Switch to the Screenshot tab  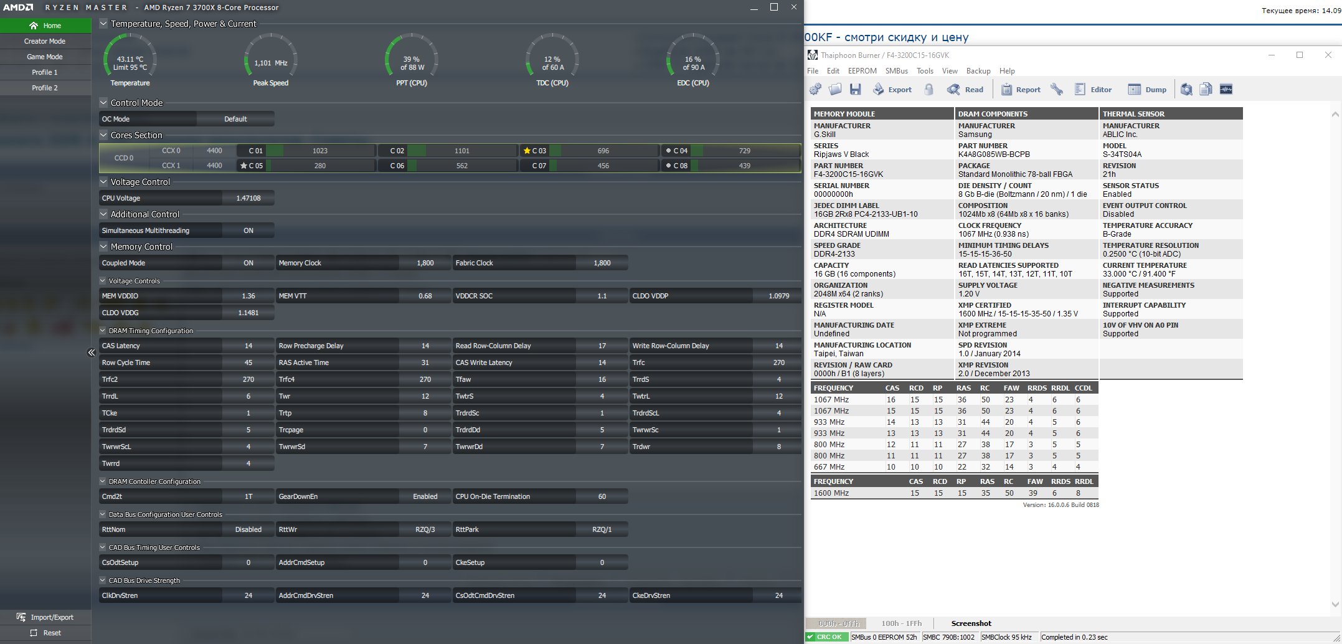pyautogui.click(x=971, y=623)
